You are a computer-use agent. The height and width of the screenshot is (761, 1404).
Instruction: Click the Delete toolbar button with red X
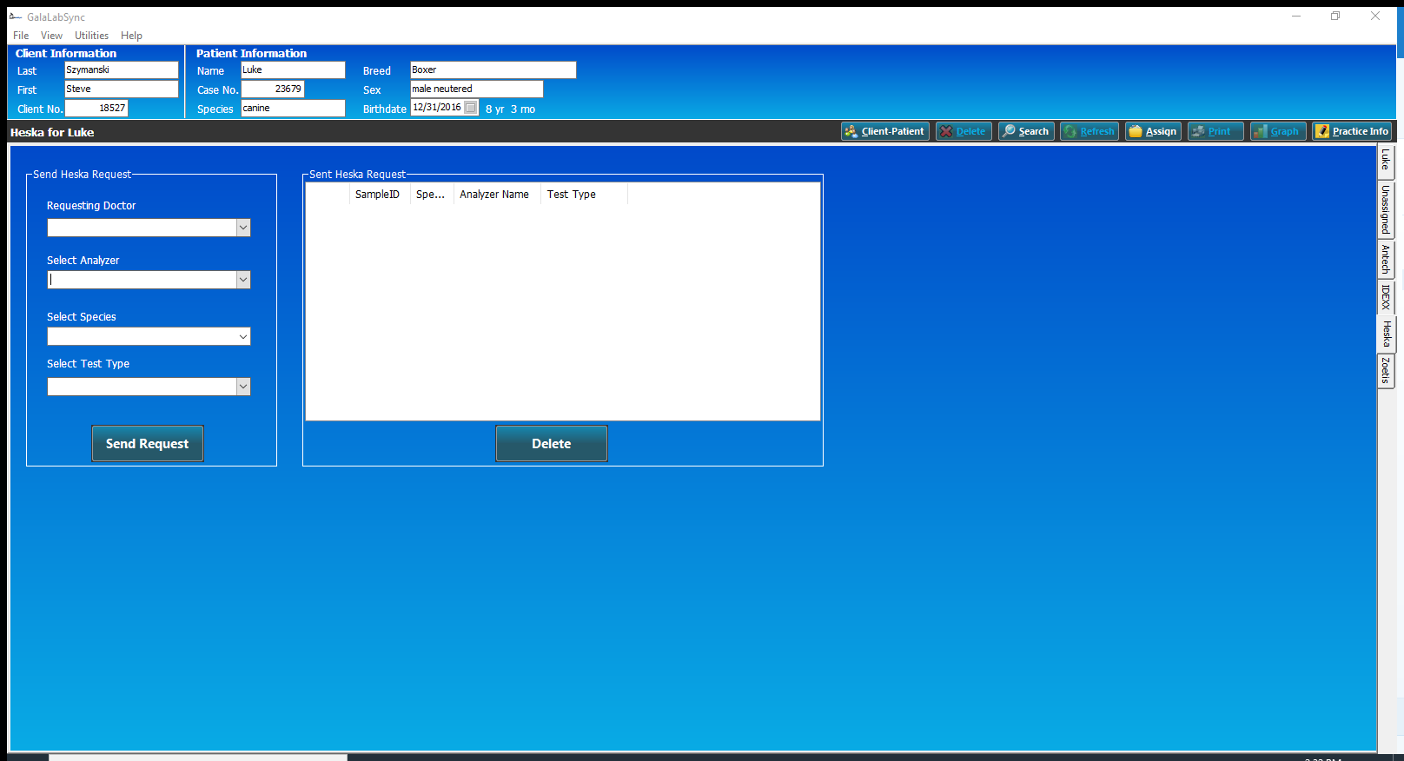(964, 131)
